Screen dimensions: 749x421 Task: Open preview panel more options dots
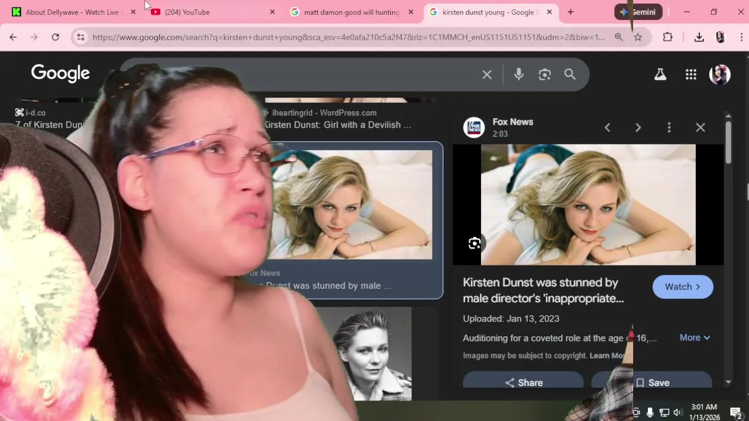(x=669, y=127)
